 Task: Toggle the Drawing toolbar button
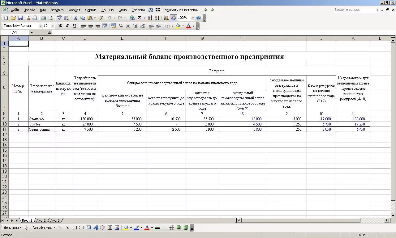173,18
